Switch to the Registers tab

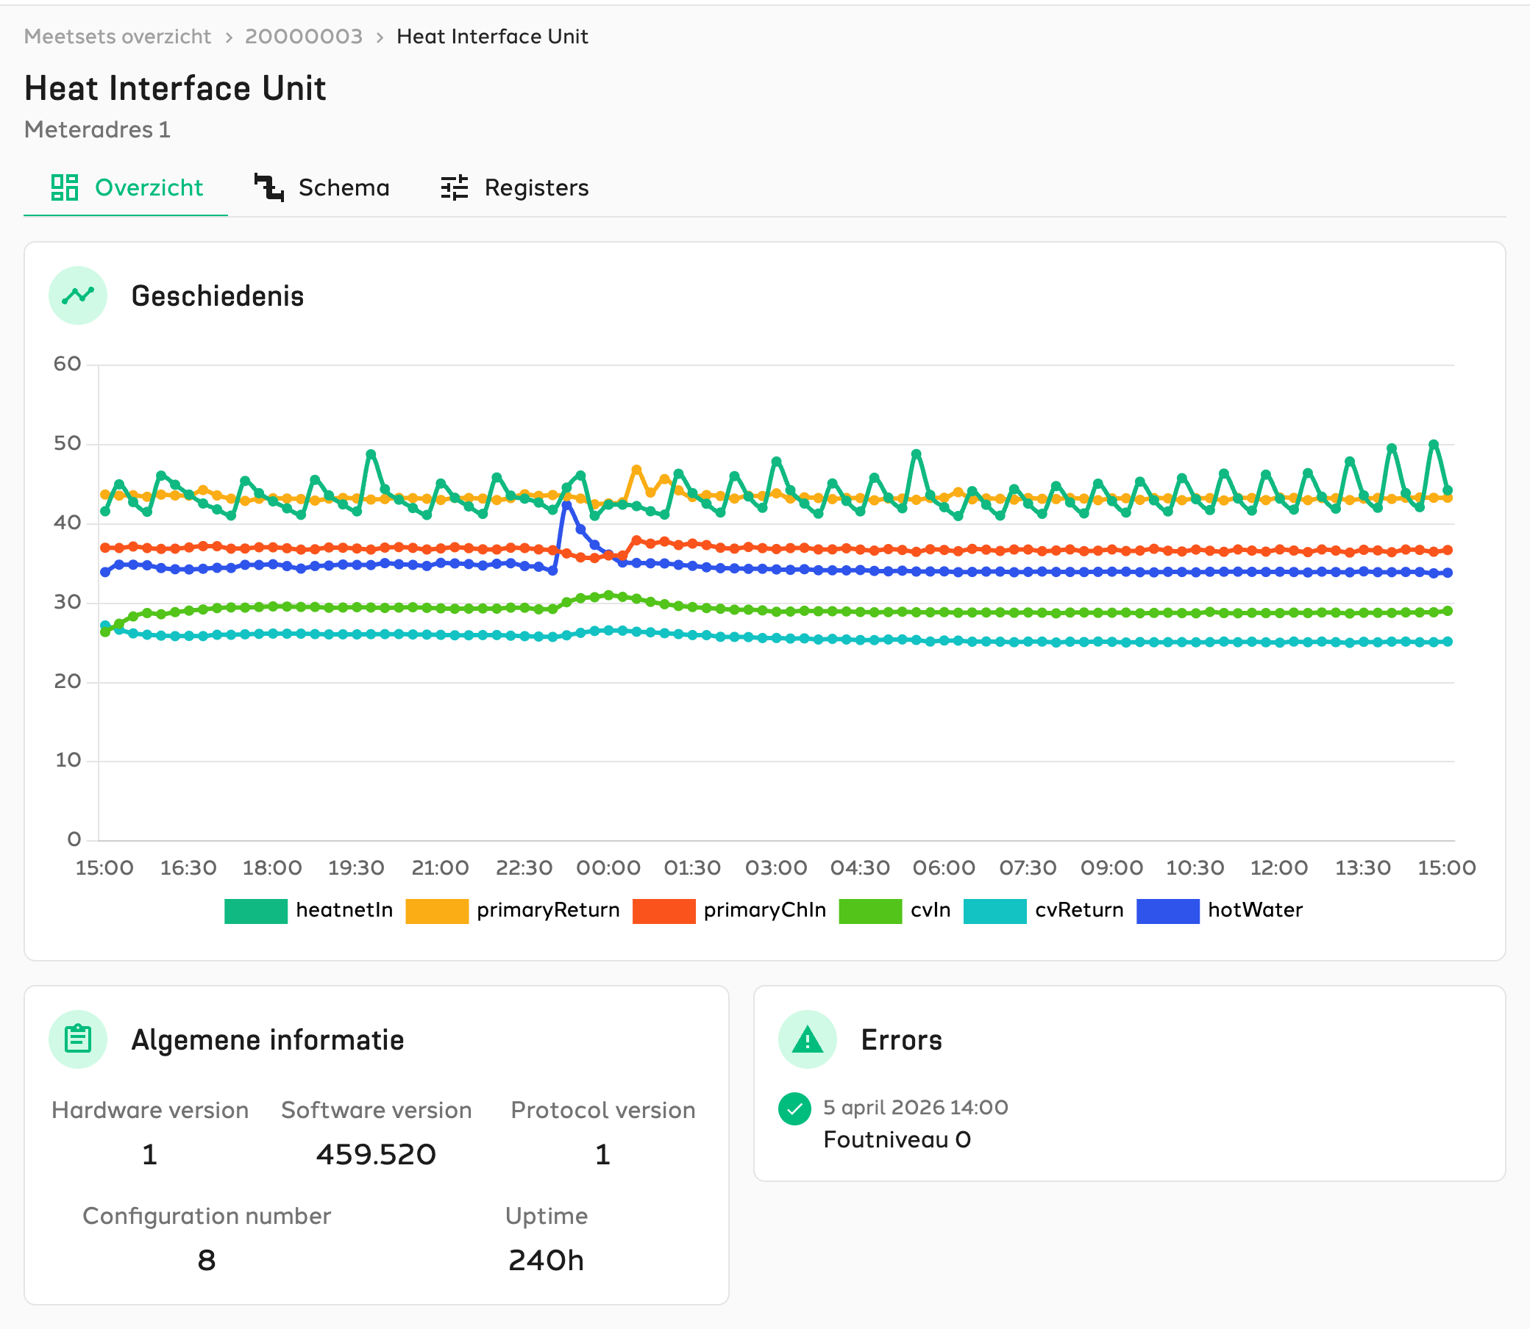click(514, 187)
